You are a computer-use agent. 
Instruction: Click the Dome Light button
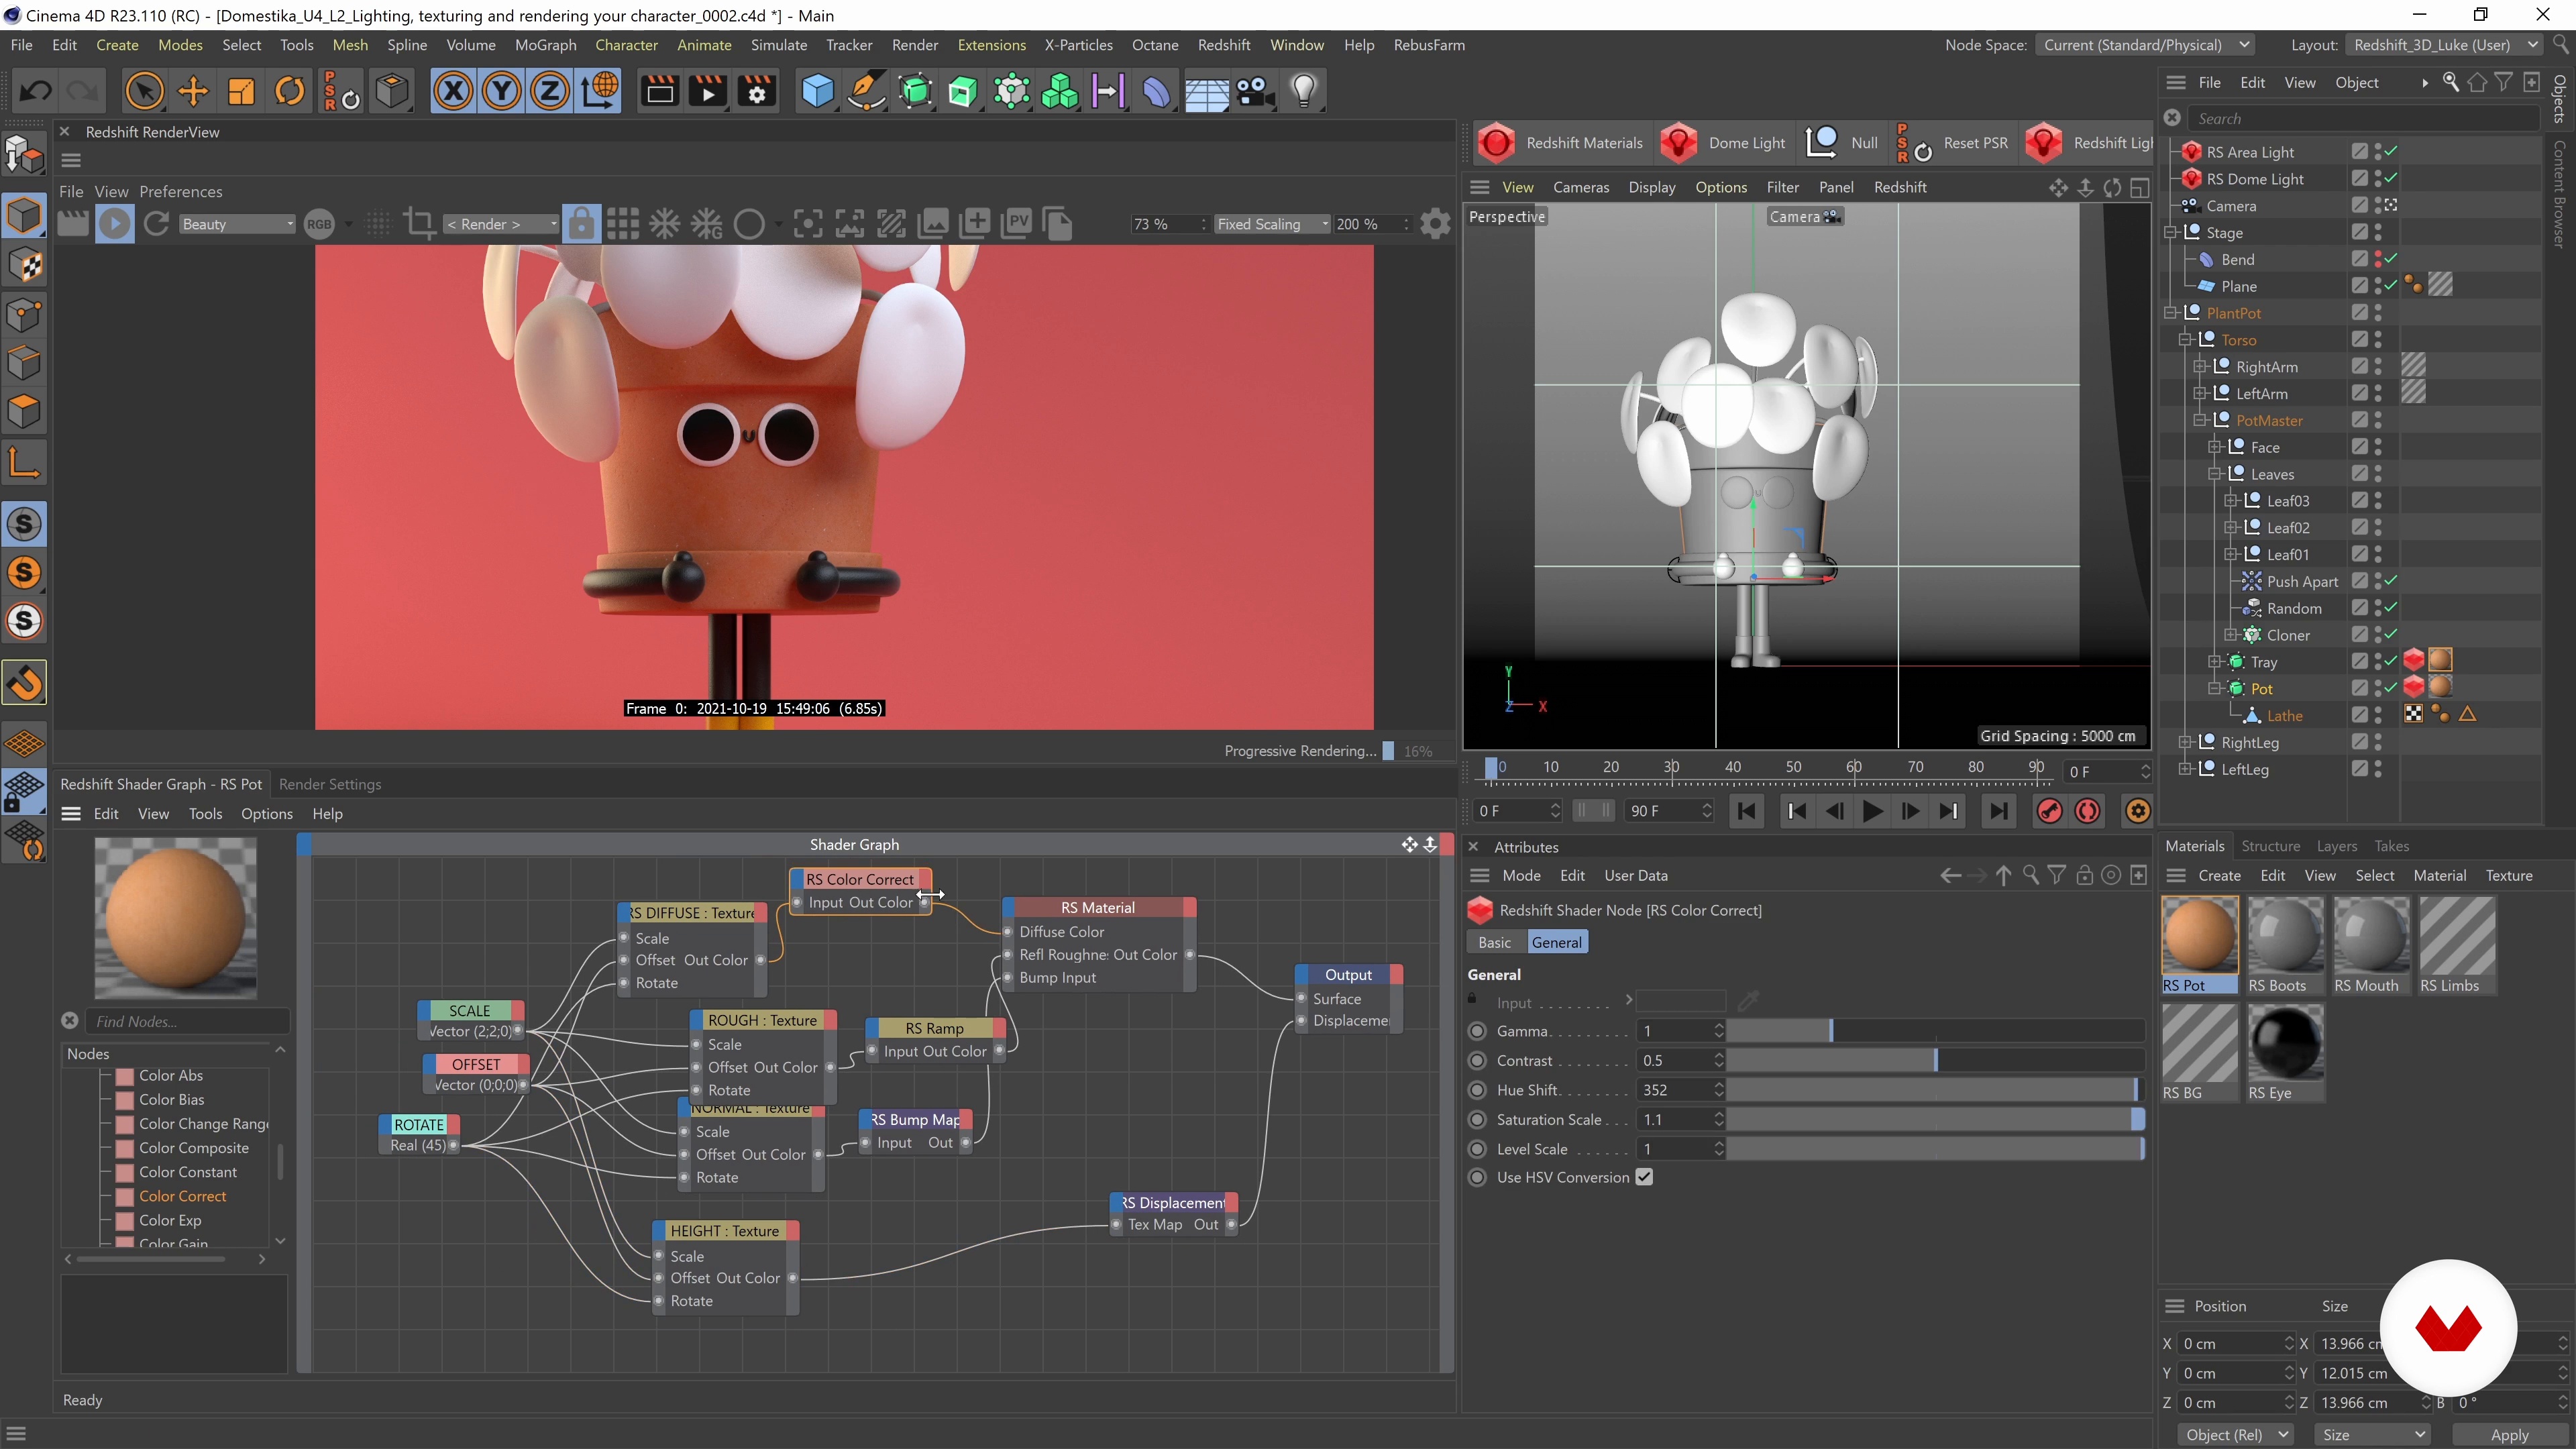click(x=1724, y=143)
